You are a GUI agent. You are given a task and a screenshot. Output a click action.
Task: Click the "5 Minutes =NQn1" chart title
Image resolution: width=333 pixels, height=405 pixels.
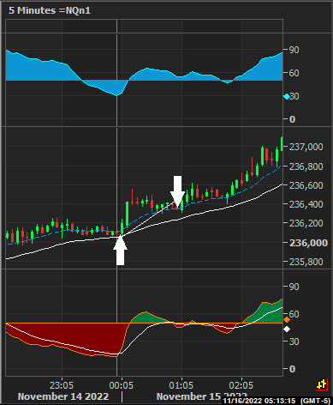[50, 10]
